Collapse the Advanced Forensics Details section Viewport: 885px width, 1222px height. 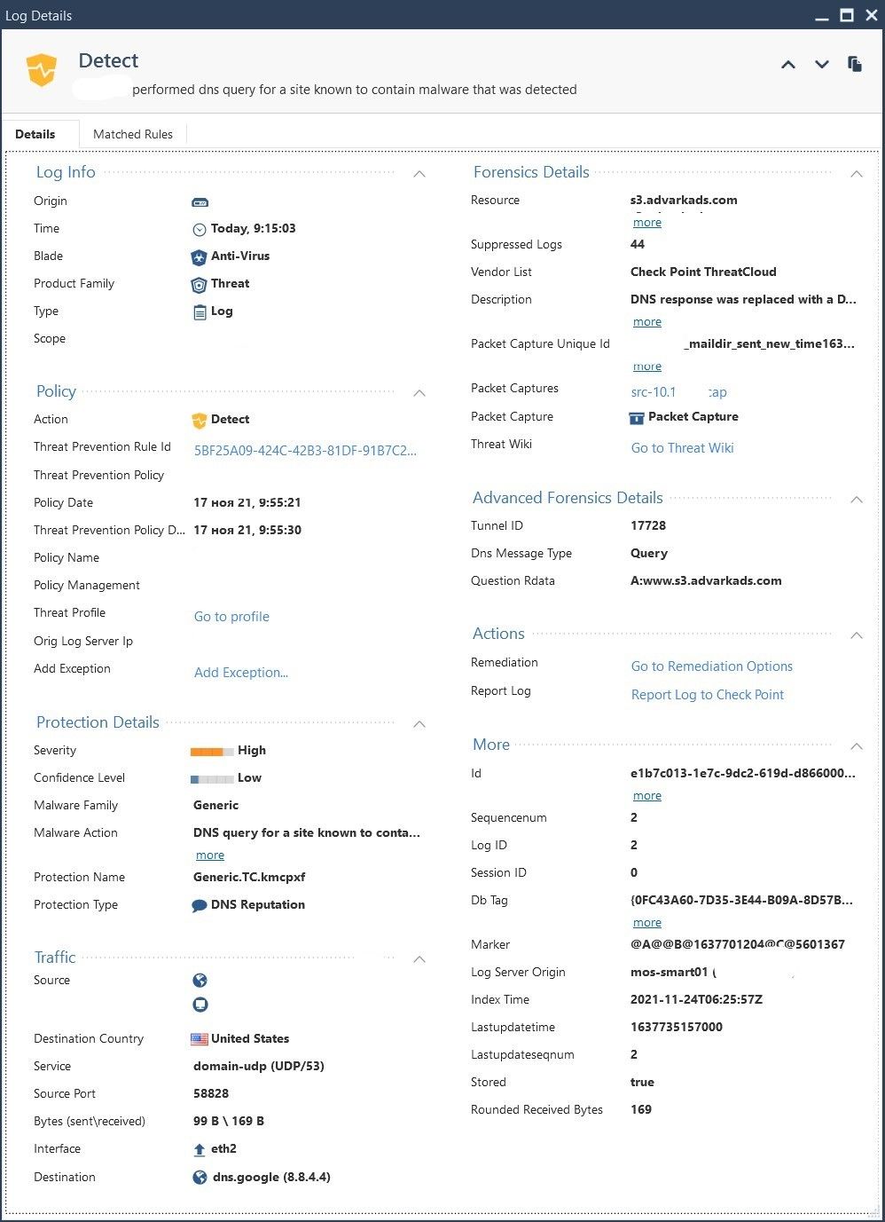pyautogui.click(x=857, y=500)
